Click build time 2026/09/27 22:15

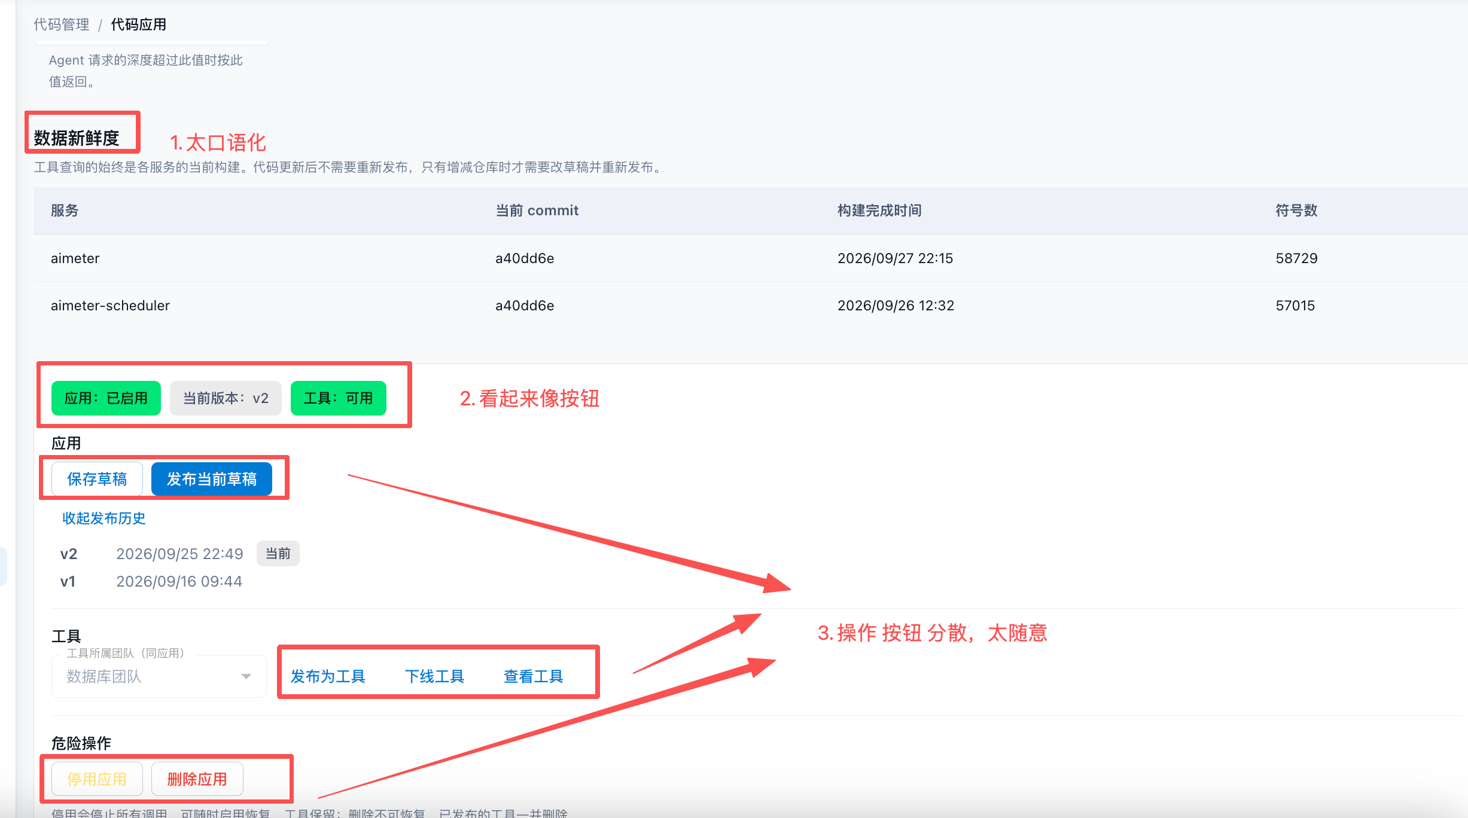coord(896,258)
